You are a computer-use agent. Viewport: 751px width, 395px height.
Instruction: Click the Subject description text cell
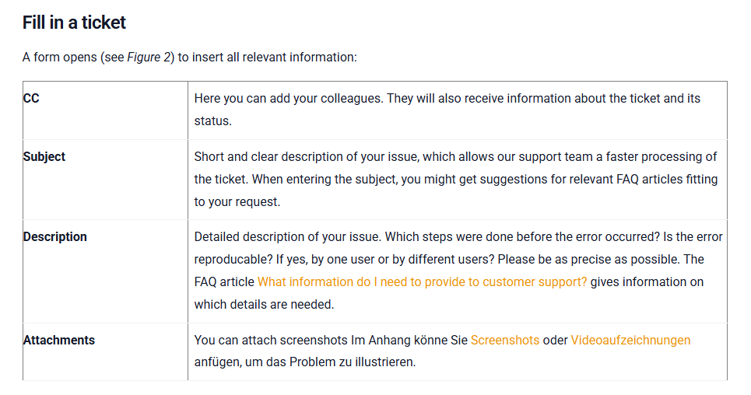pyautogui.click(x=456, y=180)
